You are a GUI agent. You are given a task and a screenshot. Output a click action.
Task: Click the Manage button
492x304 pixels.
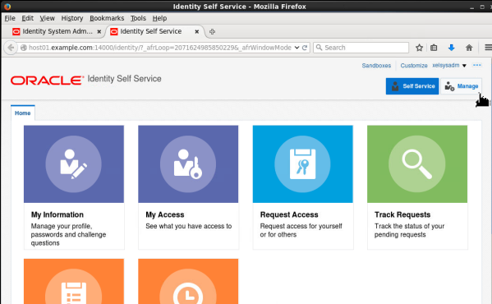click(x=462, y=86)
